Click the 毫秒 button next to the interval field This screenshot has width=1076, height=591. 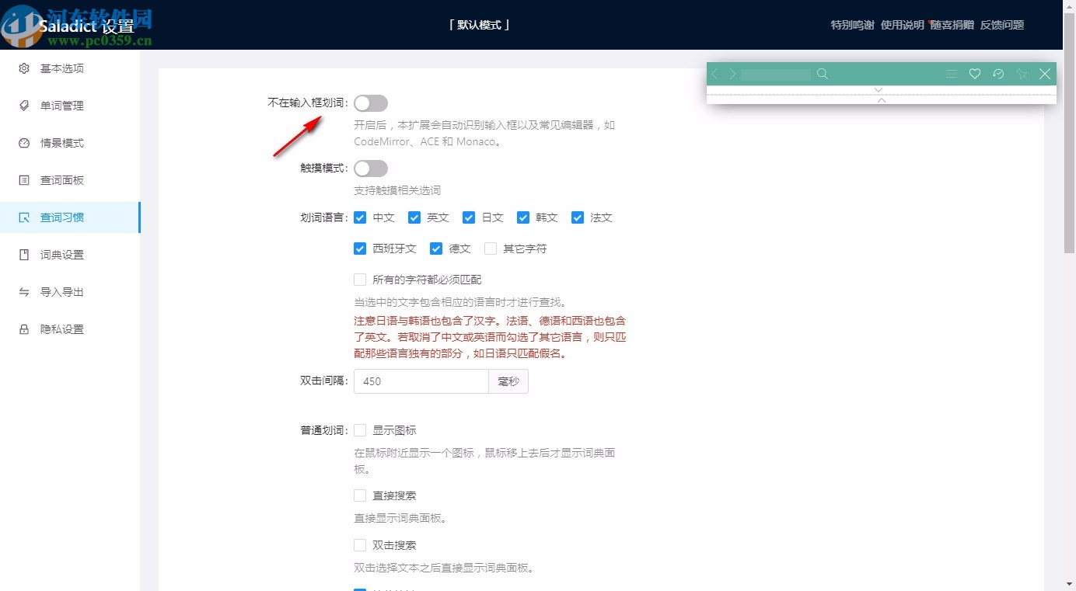tap(508, 381)
